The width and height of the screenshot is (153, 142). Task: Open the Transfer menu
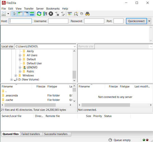pyautogui.click(x=29, y=9)
